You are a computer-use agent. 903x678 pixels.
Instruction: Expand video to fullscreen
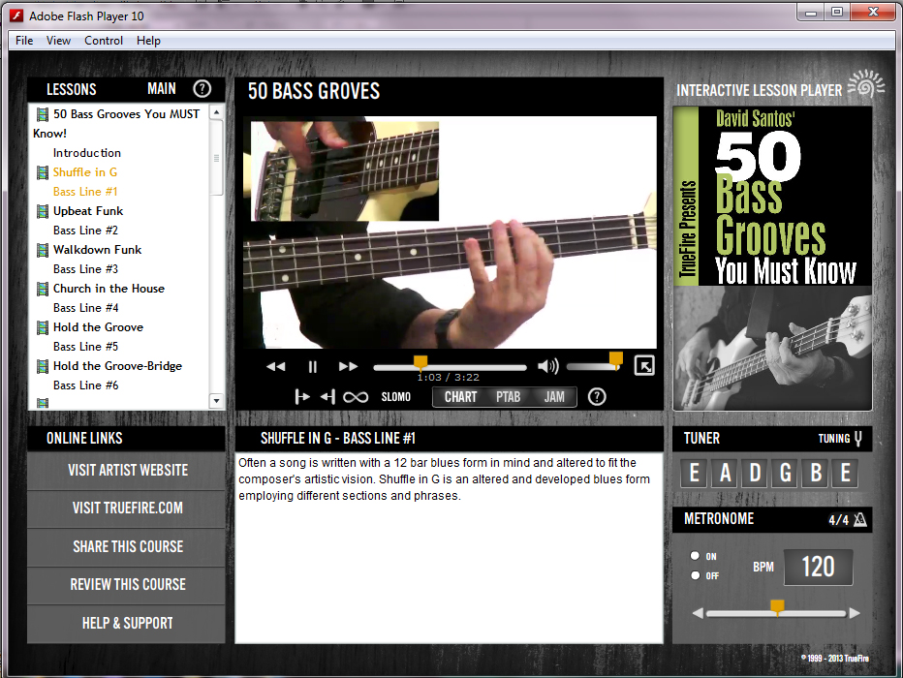click(x=644, y=365)
